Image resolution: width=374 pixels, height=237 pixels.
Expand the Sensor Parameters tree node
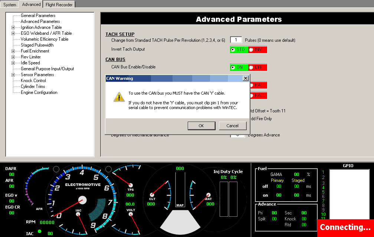[x=13, y=75]
